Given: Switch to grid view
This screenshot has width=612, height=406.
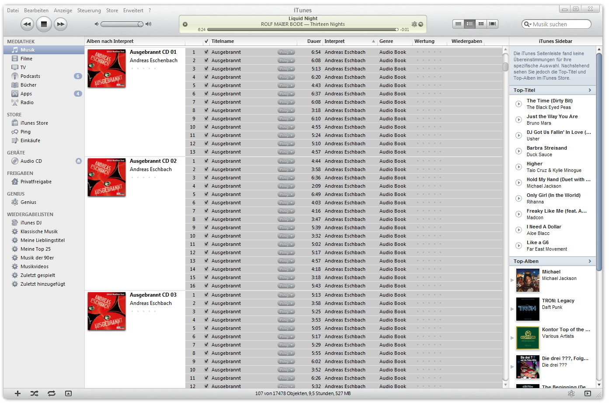Looking at the screenshot, I should (x=481, y=24).
